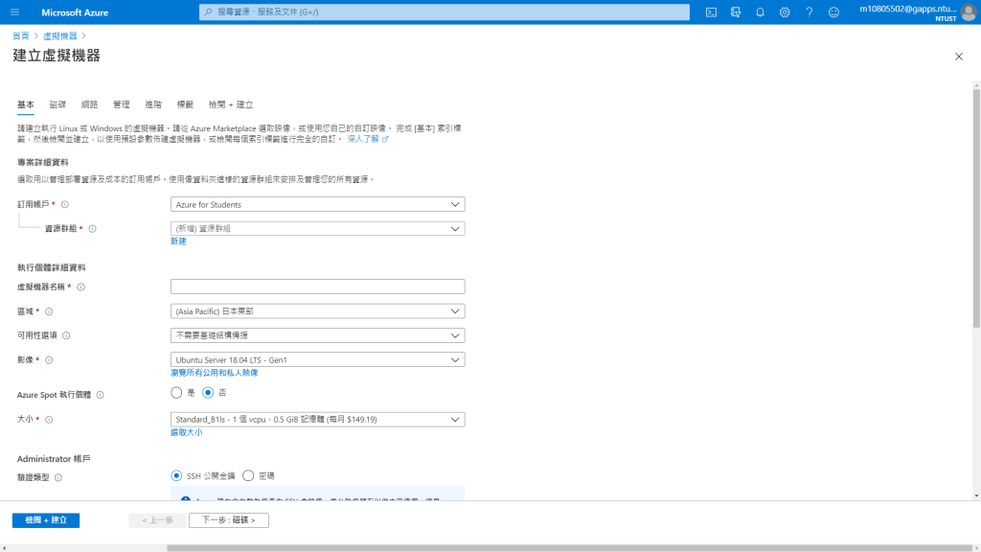Click 瀏覽所有公用和私人映像 link
Screen dimensions: 981x552
(x=214, y=373)
